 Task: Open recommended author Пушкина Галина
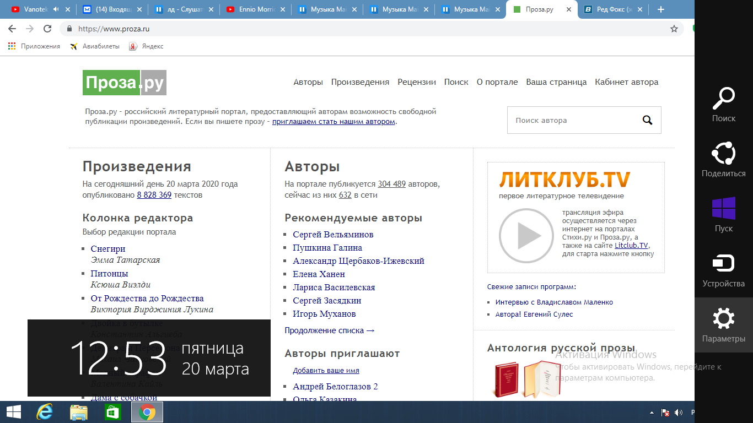click(327, 248)
